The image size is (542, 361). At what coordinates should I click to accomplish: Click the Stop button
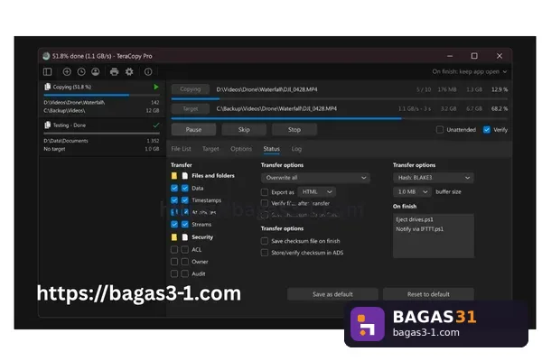tap(294, 130)
